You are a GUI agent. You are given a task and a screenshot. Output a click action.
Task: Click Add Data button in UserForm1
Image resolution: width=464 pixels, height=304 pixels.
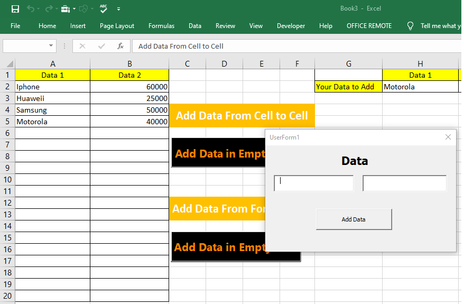354,219
